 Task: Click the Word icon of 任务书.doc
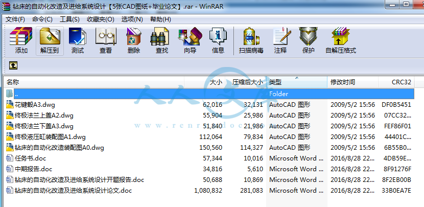10,158
